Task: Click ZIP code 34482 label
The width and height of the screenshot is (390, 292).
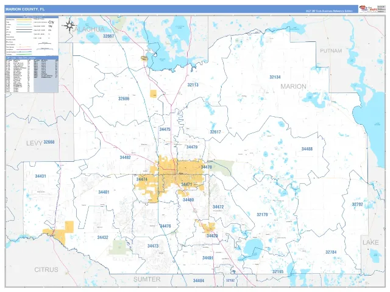Action: (x=125, y=158)
